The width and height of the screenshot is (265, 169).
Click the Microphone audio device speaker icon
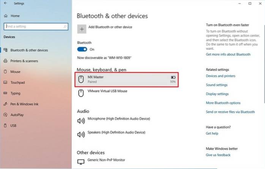(x=81, y=121)
